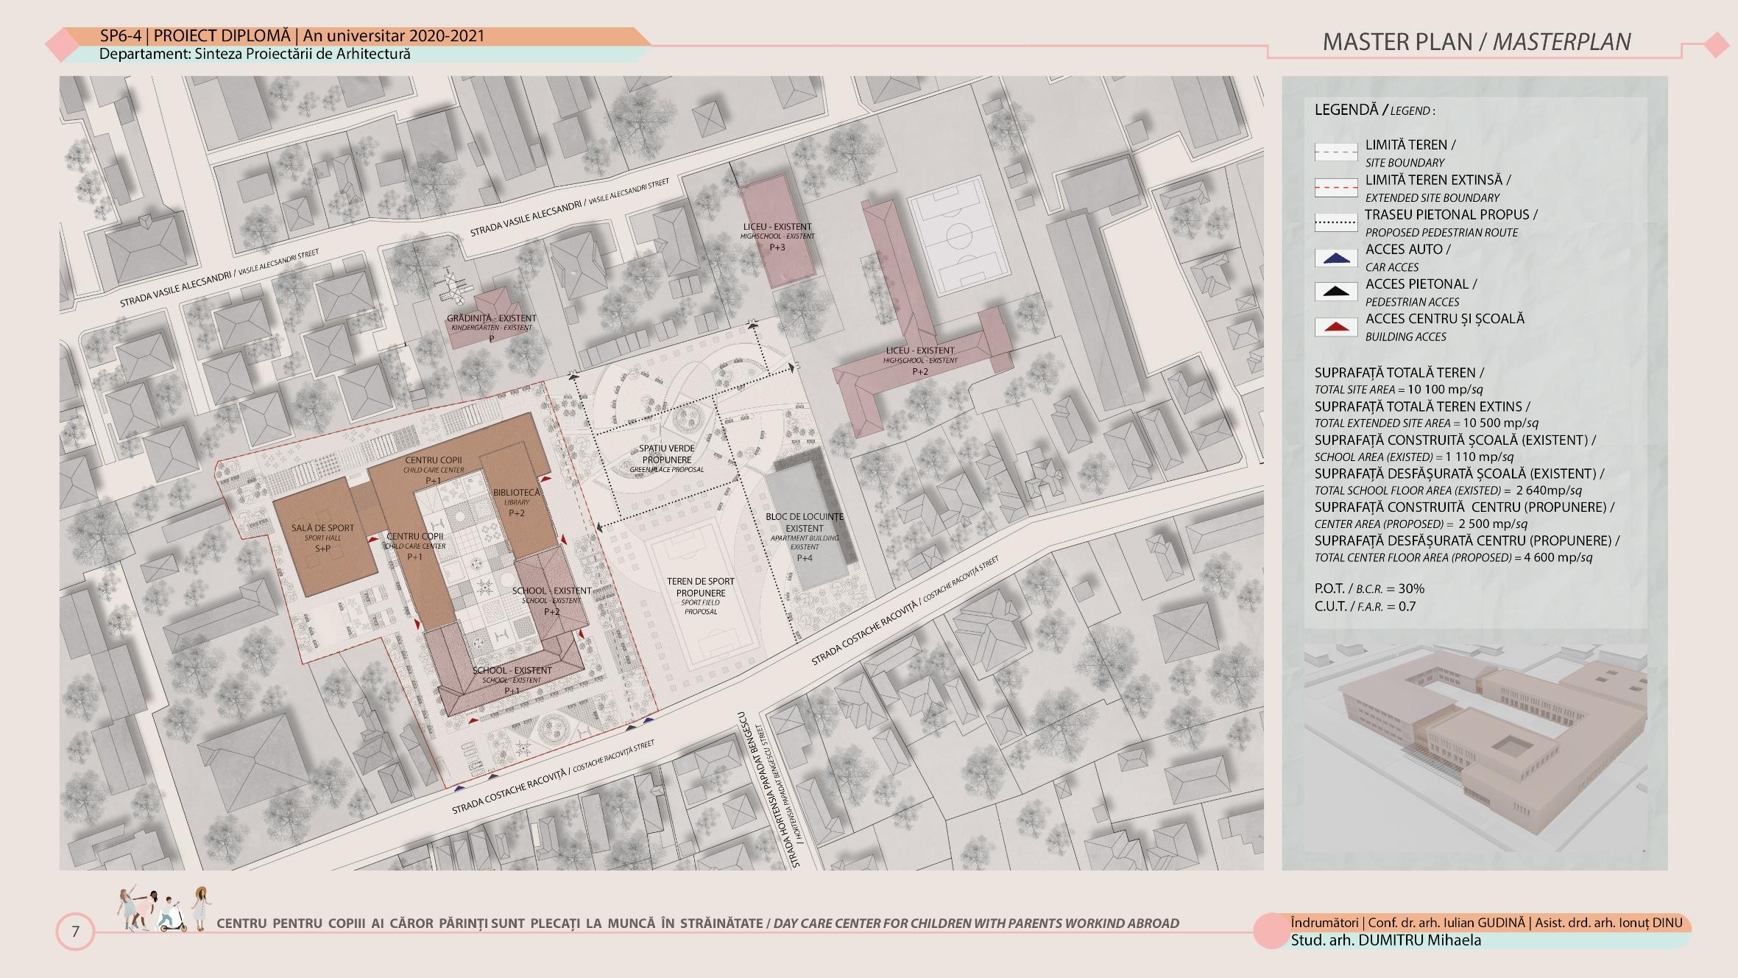Click the page number 7 circle
Image resolution: width=1738 pixels, height=978 pixels.
75,932
